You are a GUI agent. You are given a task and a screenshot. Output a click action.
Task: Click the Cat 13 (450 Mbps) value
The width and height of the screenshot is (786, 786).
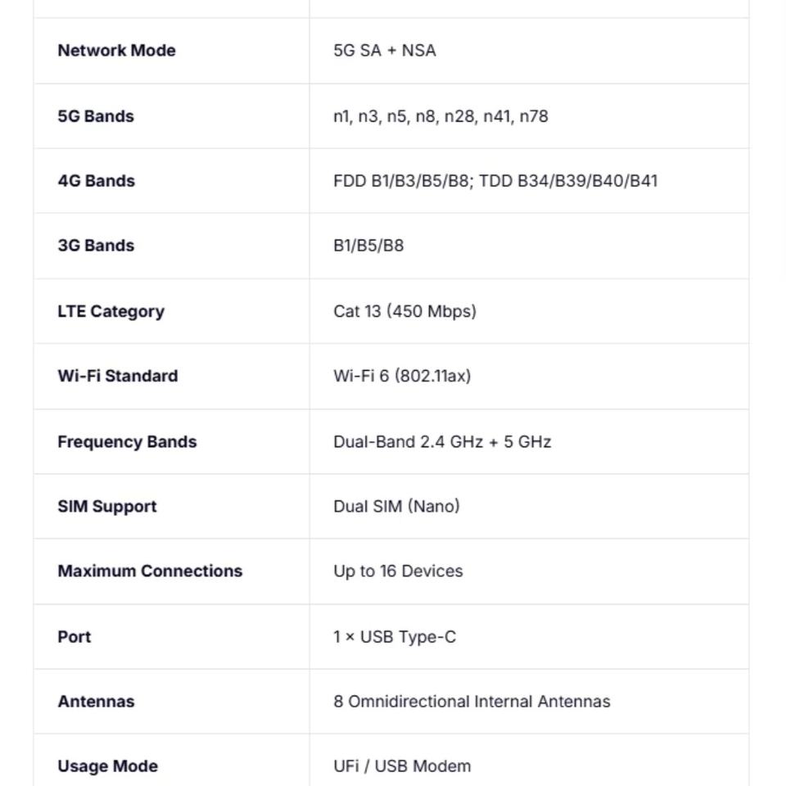(x=404, y=311)
